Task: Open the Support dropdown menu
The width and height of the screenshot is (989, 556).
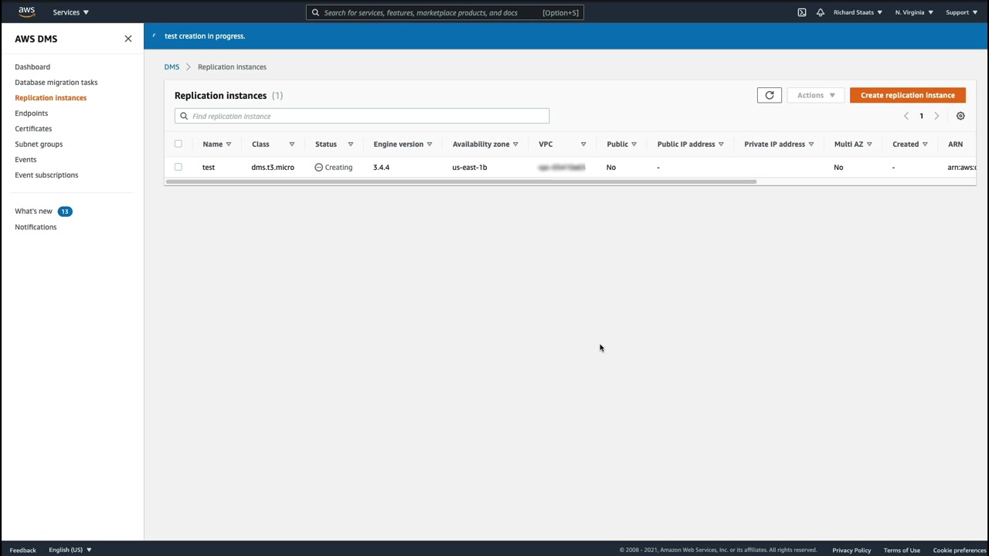Action: pyautogui.click(x=962, y=12)
